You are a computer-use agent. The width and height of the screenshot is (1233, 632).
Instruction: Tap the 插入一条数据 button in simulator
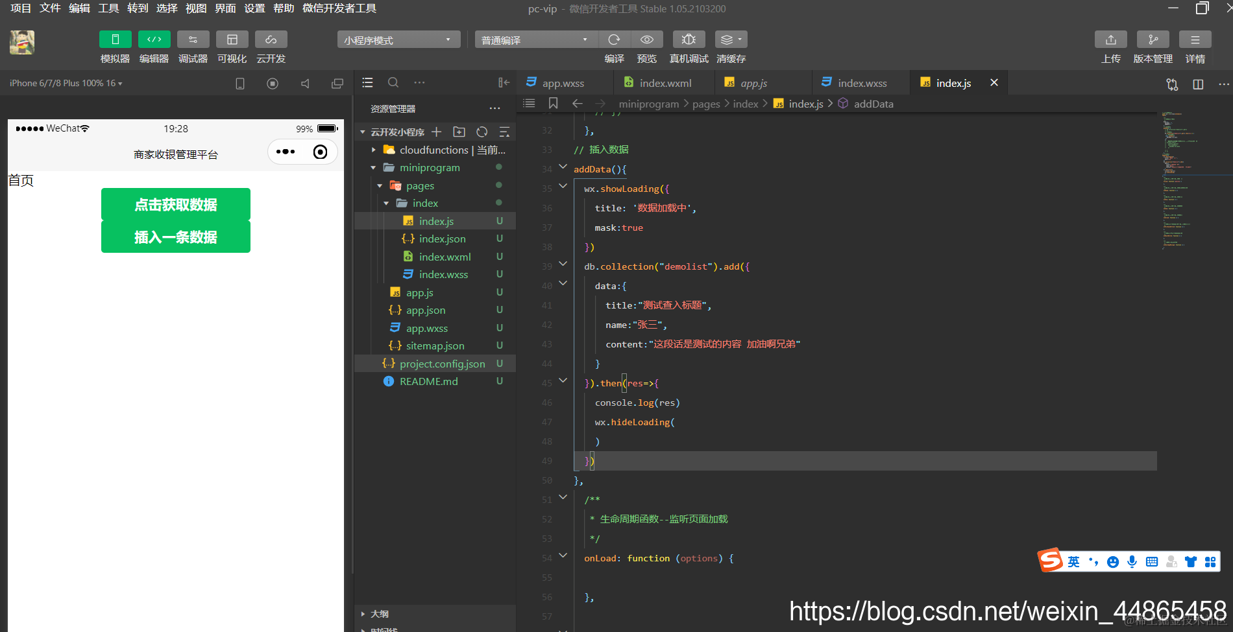point(176,237)
